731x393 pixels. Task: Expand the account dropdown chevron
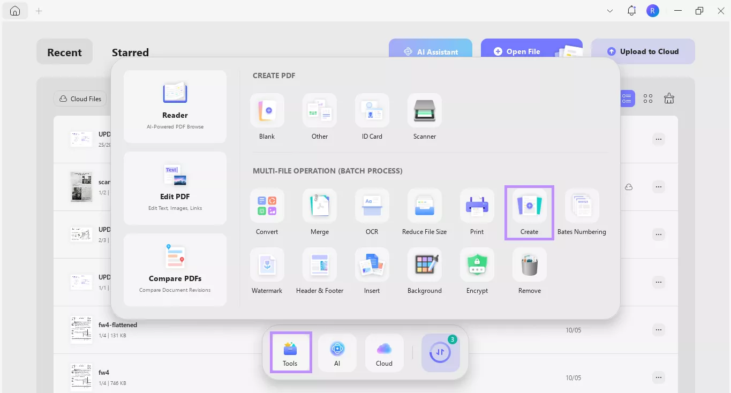[x=610, y=11]
